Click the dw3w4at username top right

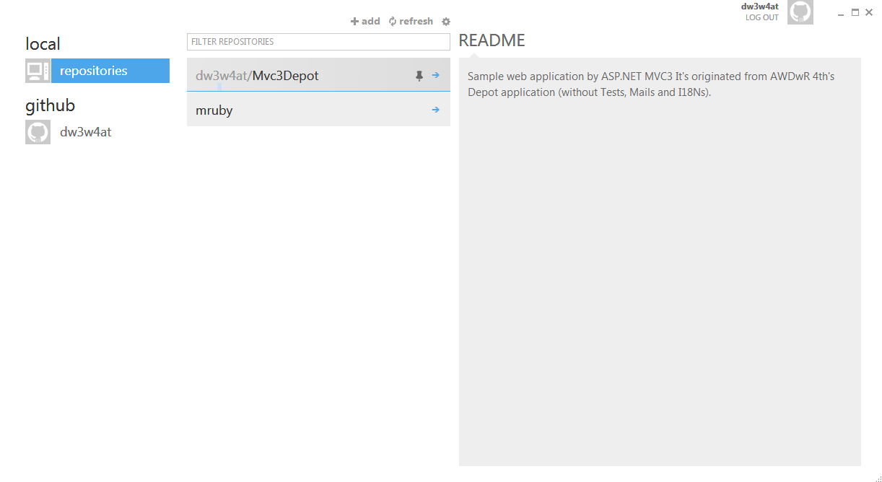point(760,6)
